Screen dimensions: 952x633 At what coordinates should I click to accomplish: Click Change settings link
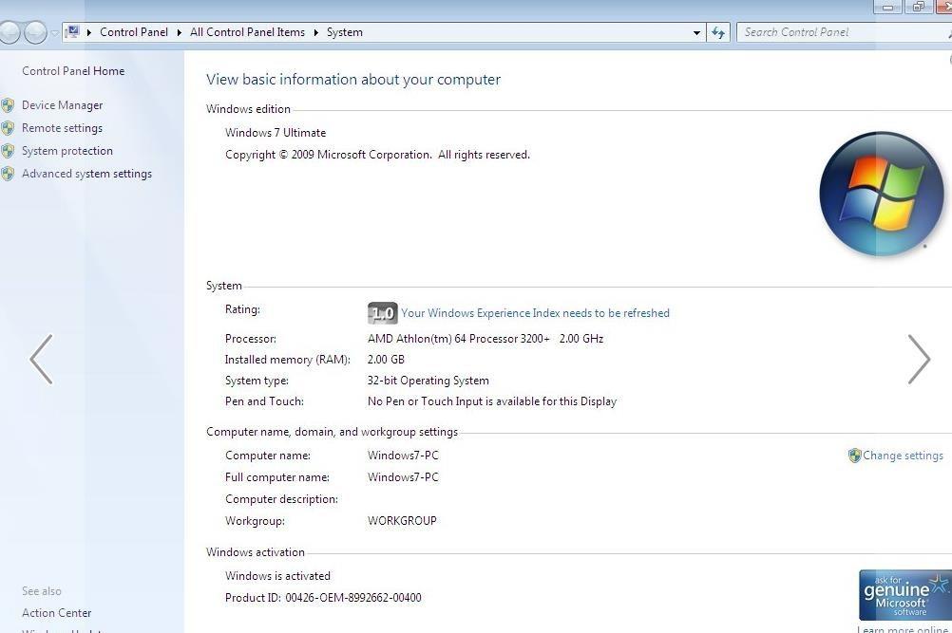pos(903,456)
